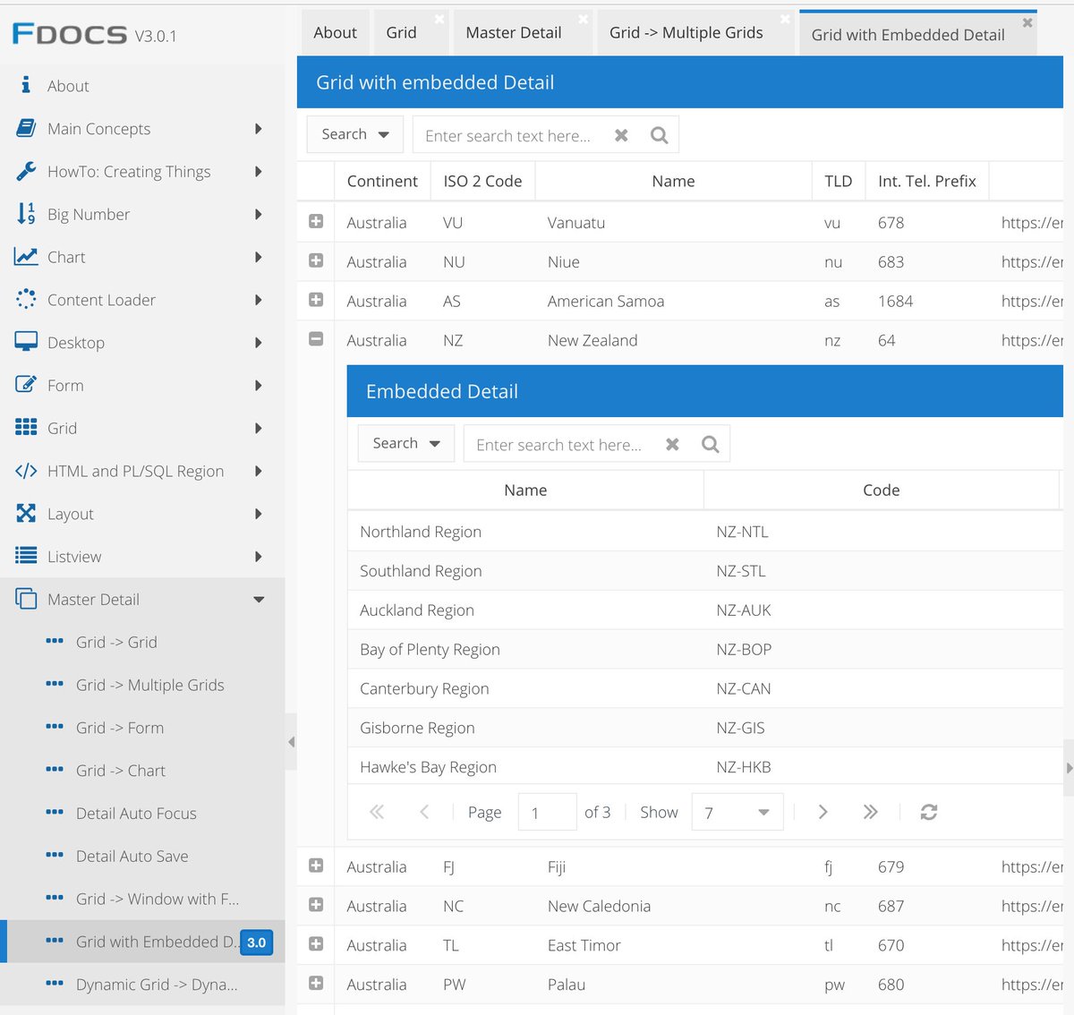The image size is (1074, 1015).
Task: Click Embedded Detail search text field
Action: tap(558, 444)
